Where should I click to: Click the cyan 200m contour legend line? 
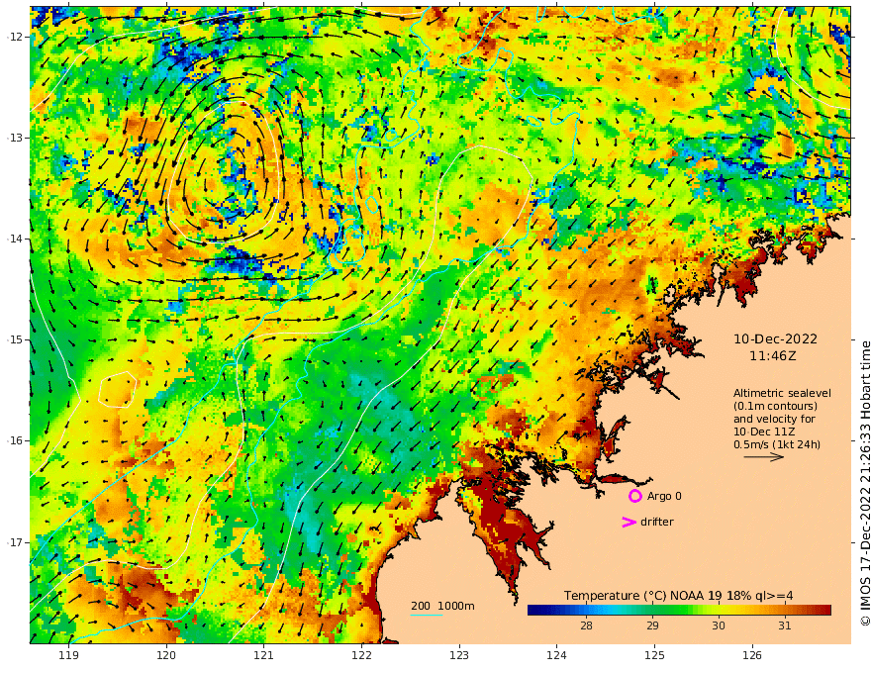(427, 615)
